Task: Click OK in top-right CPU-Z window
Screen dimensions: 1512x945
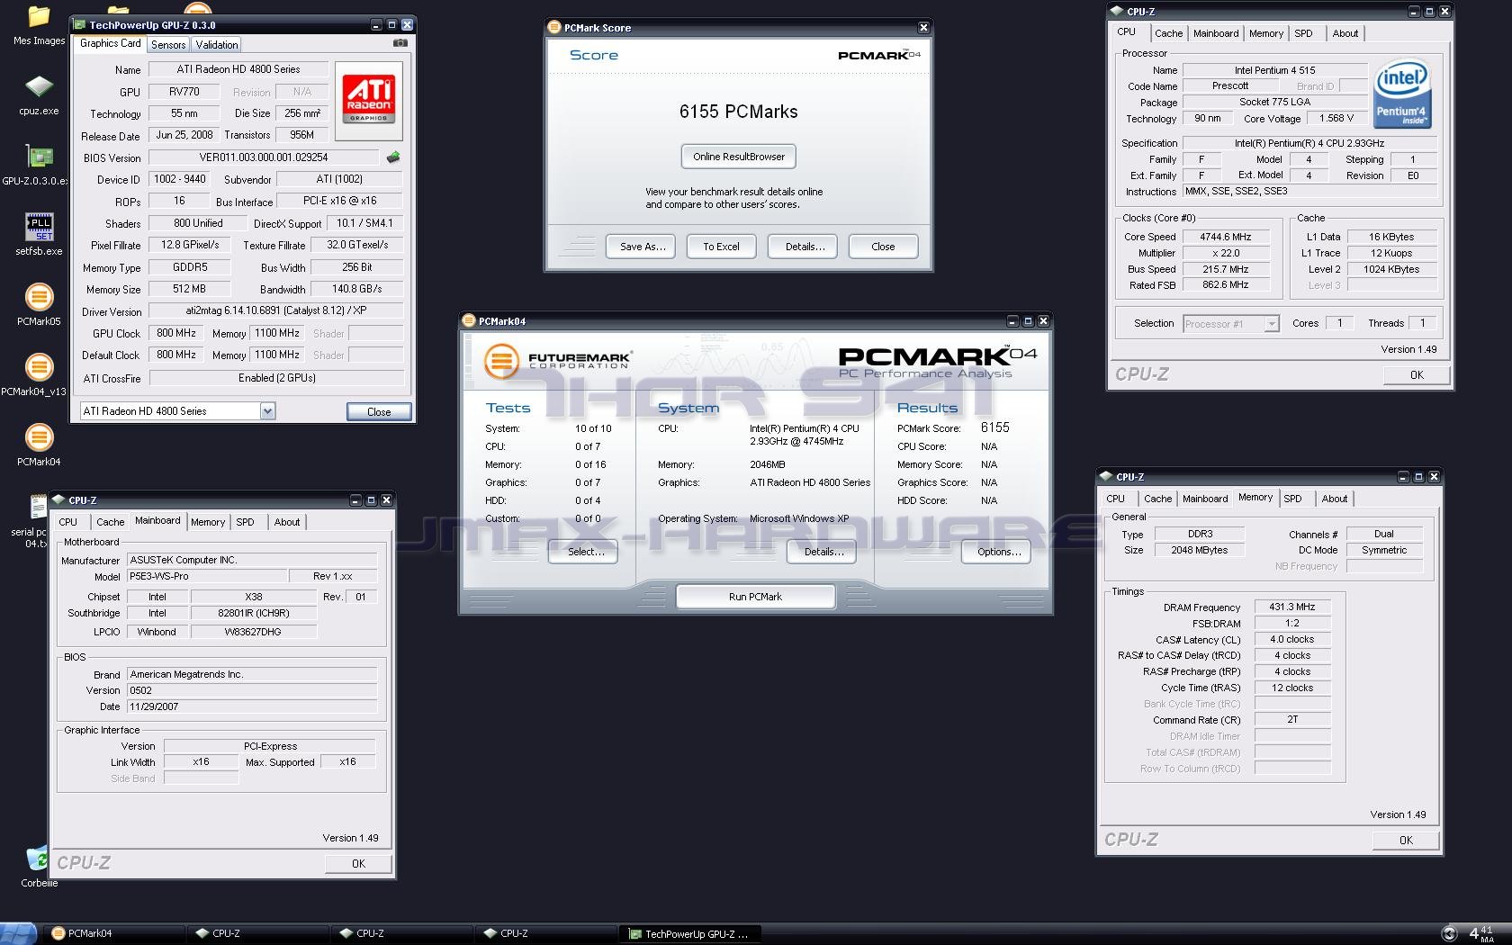Action: [x=1417, y=375]
